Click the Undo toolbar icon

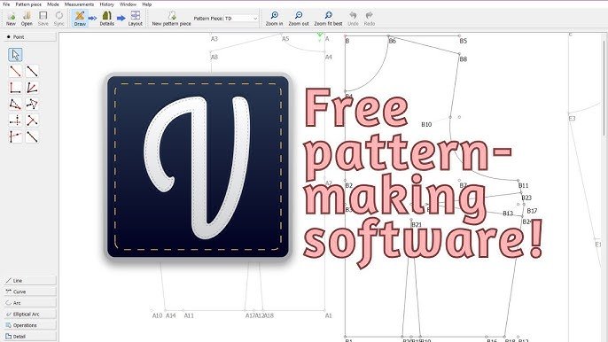353,19
